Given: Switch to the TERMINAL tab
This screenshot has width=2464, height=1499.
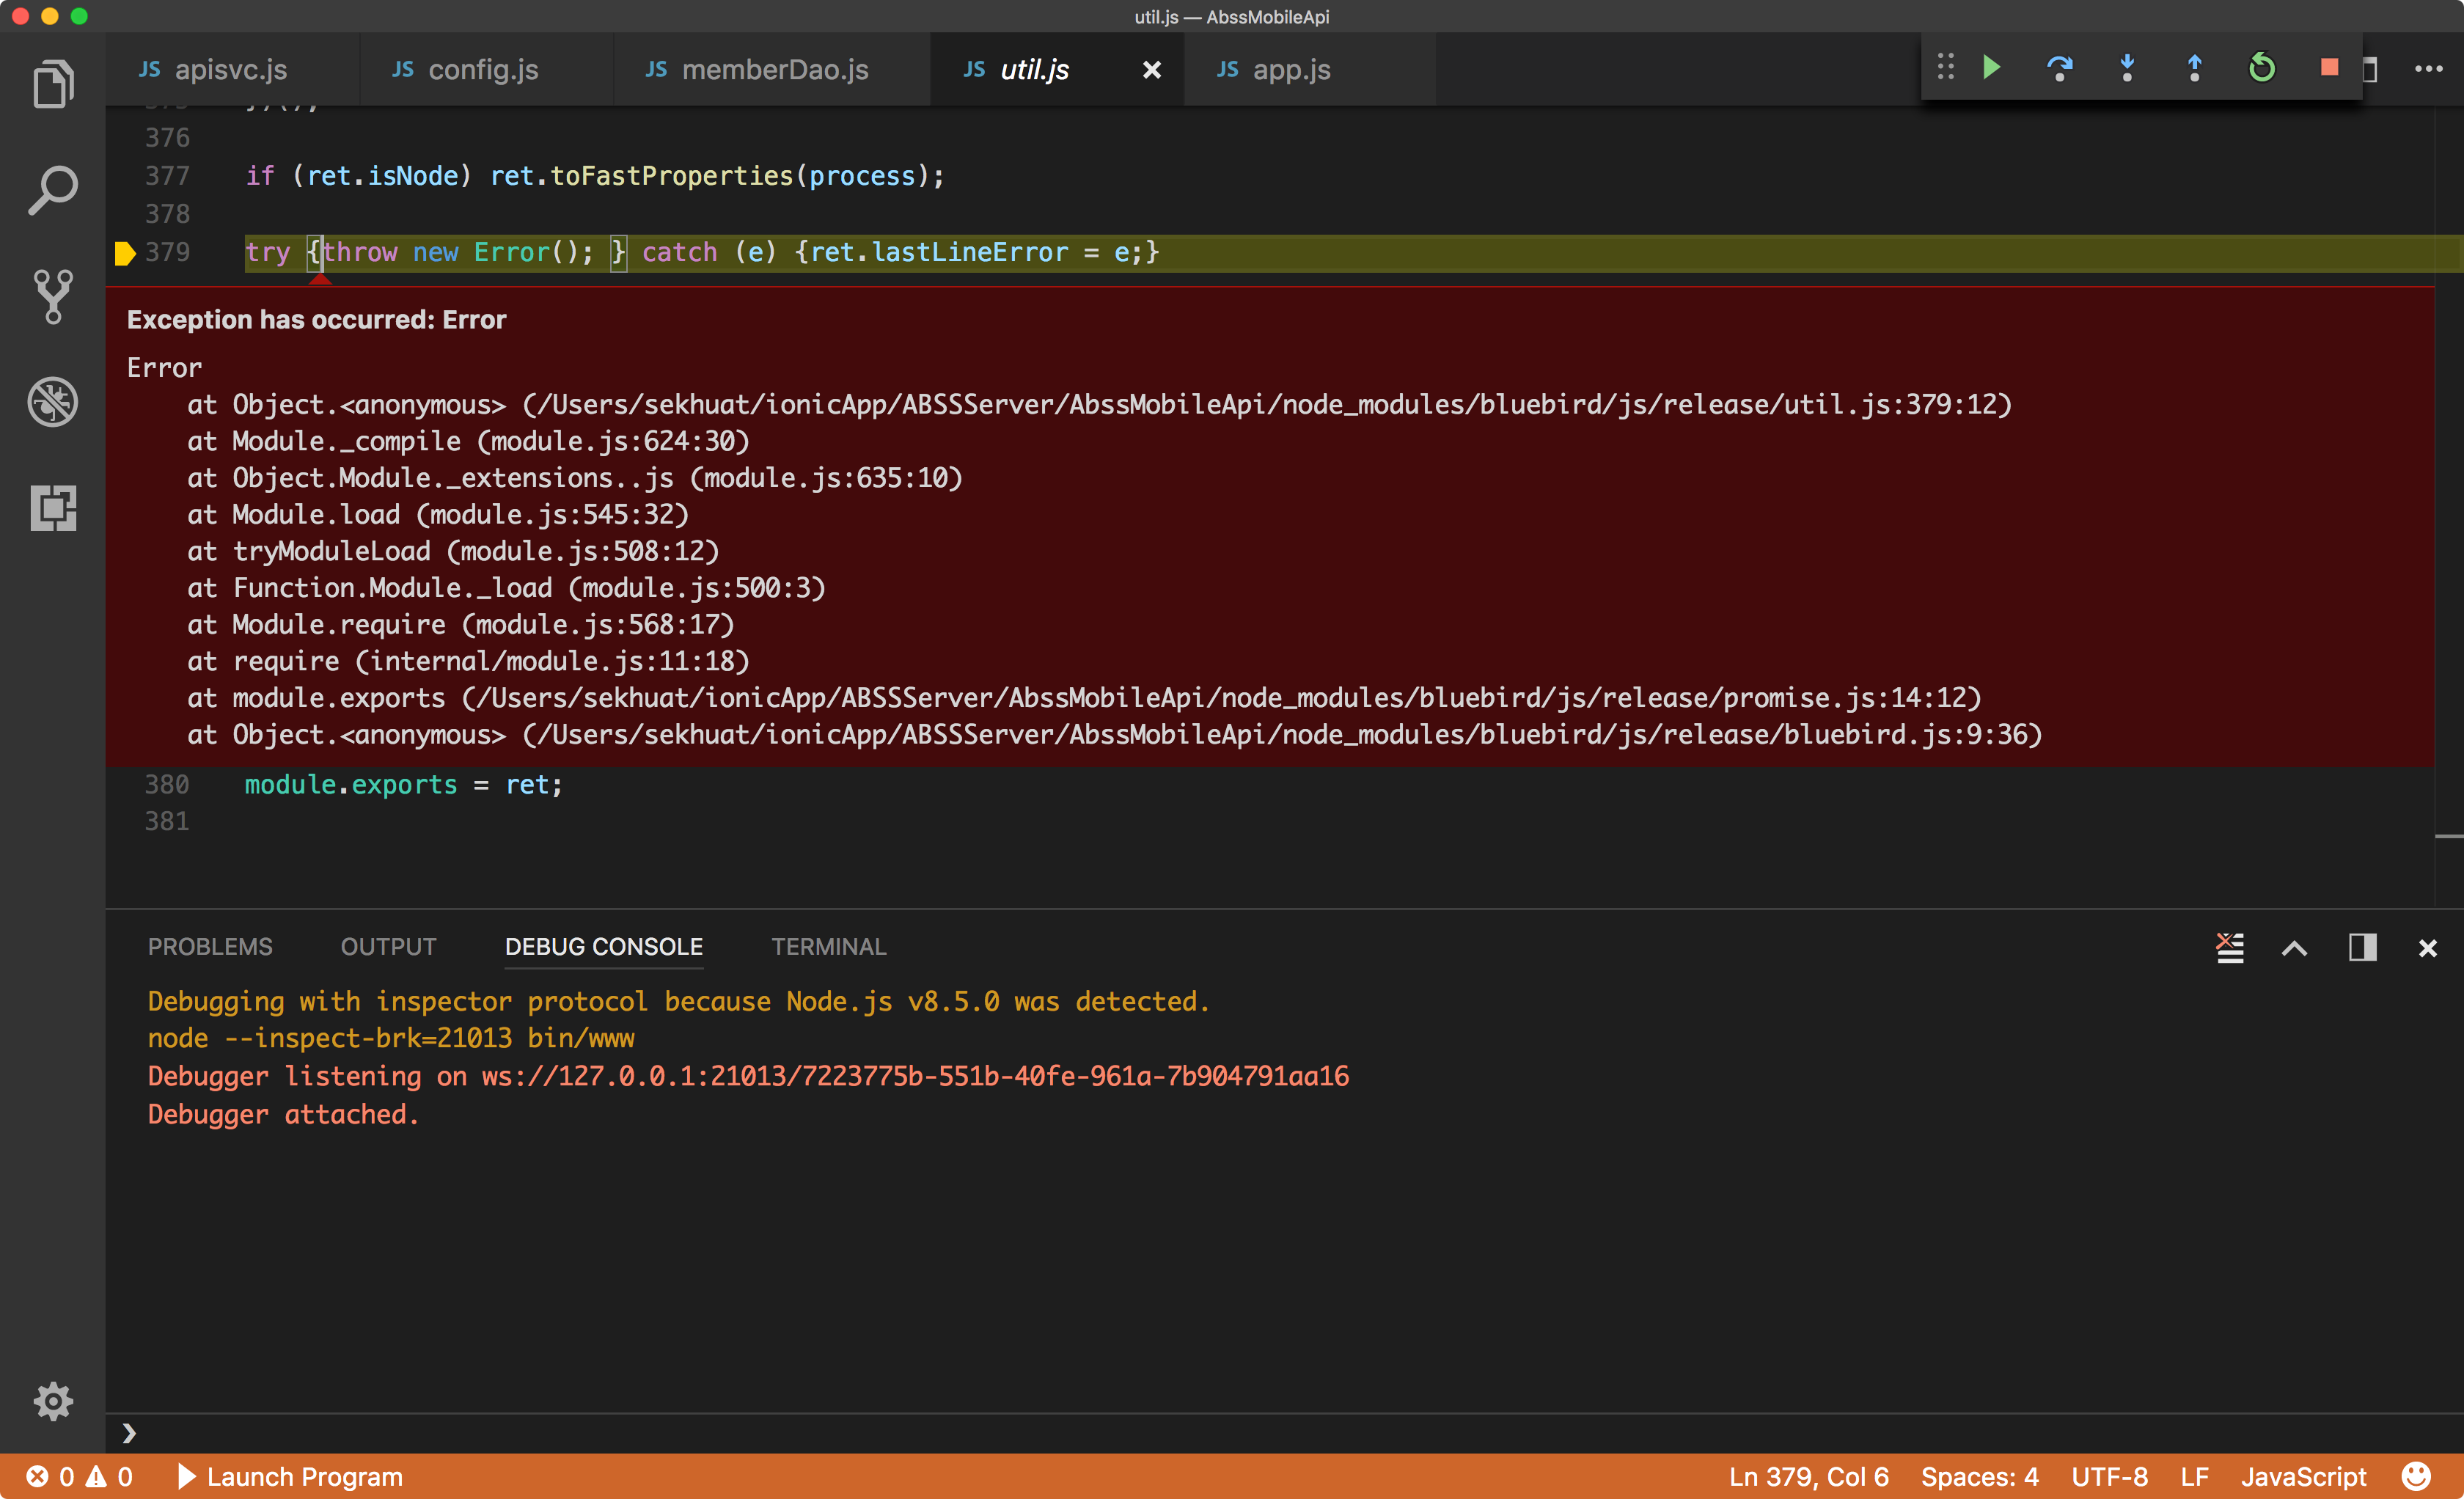Looking at the screenshot, I should point(828,946).
